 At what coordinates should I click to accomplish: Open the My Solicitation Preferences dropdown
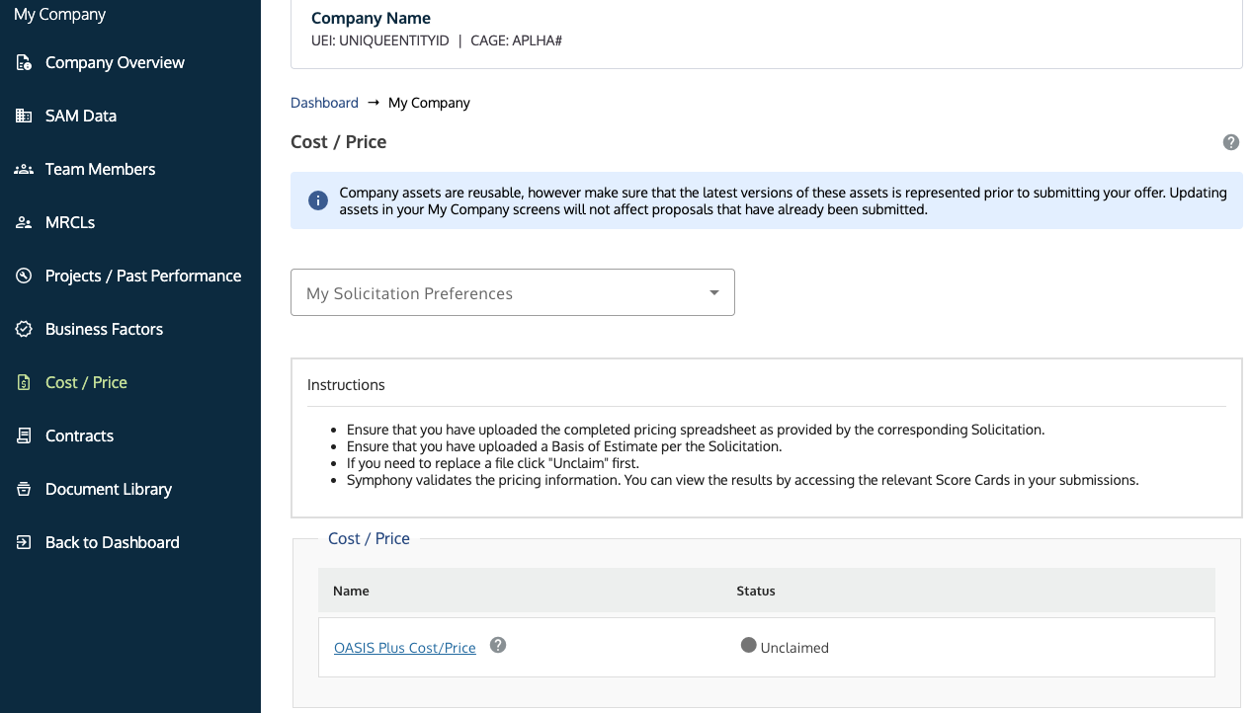[x=512, y=292]
